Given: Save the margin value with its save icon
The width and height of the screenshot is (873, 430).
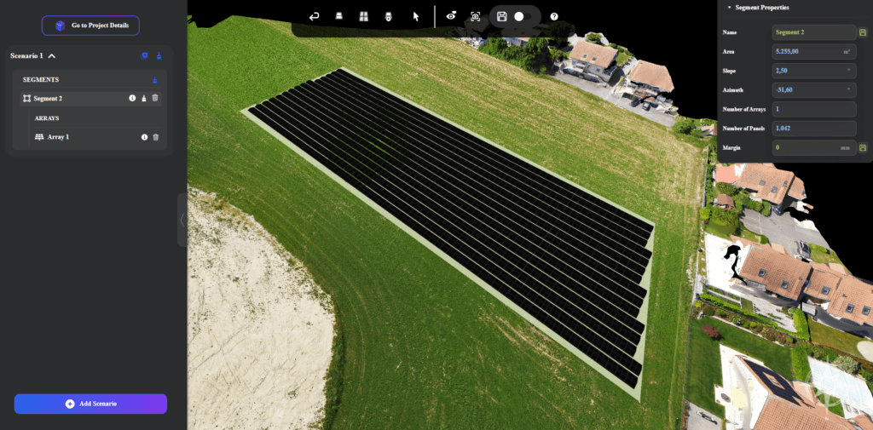Looking at the screenshot, I should [x=863, y=148].
